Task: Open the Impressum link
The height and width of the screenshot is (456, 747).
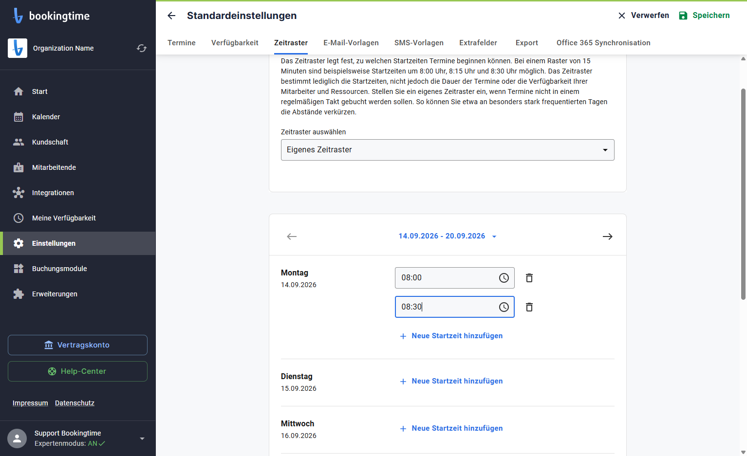Action: 30,403
